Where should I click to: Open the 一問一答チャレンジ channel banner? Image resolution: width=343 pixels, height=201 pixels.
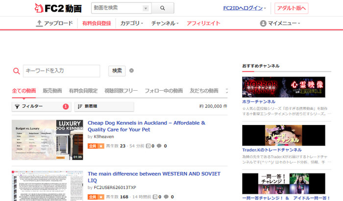pyautogui.click(x=284, y=183)
